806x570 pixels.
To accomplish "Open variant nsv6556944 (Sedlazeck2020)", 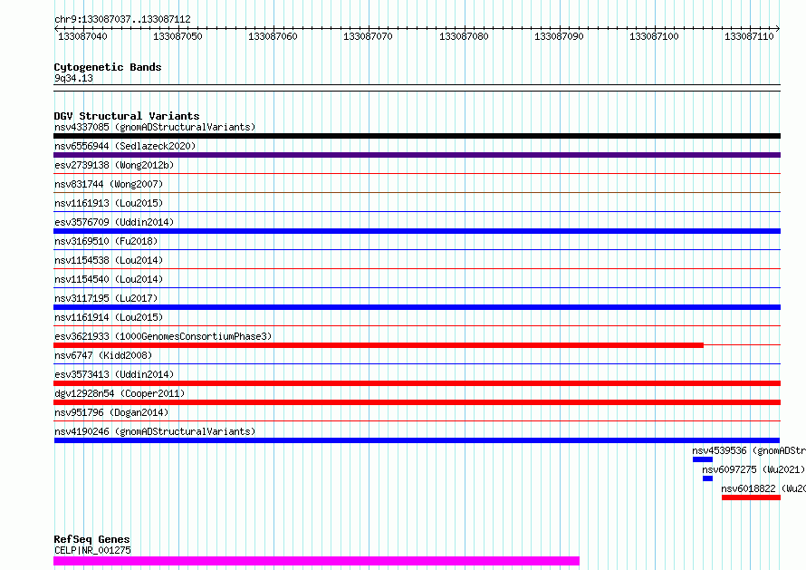I will (125, 146).
